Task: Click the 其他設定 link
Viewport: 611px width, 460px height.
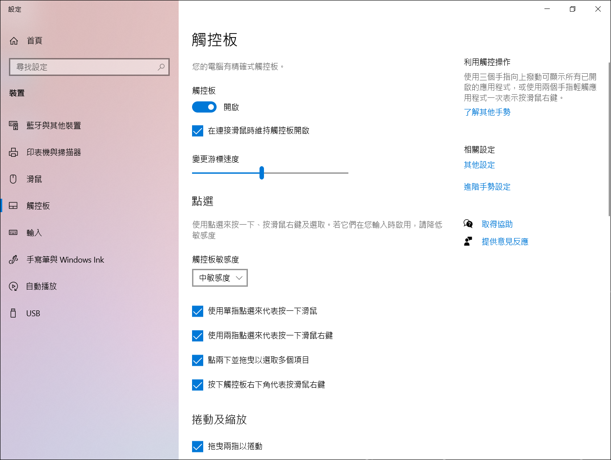Action: (x=479, y=165)
